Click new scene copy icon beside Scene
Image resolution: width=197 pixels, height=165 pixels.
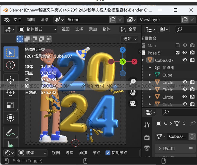point(113,20)
